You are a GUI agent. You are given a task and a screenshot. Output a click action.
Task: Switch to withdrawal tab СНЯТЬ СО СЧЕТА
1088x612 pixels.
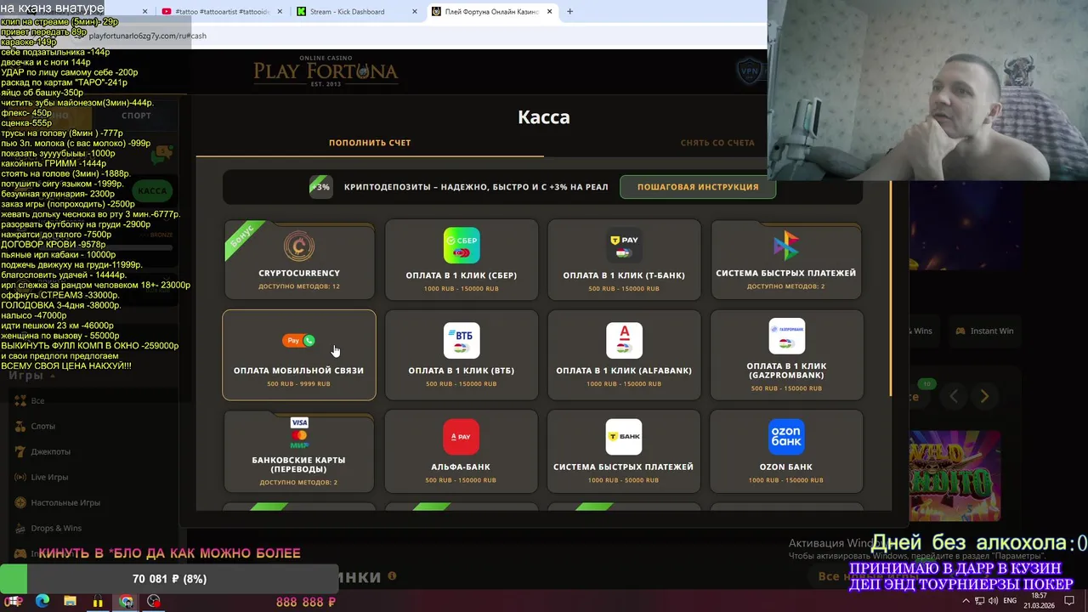point(717,143)
